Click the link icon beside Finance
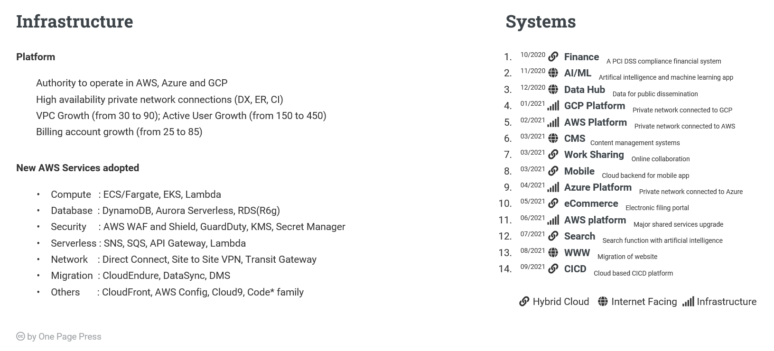Viewport: 774px width, 351px height. coord(553,57)
